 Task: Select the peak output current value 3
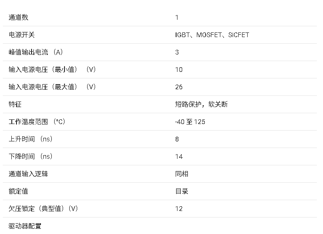coord(177,52)
